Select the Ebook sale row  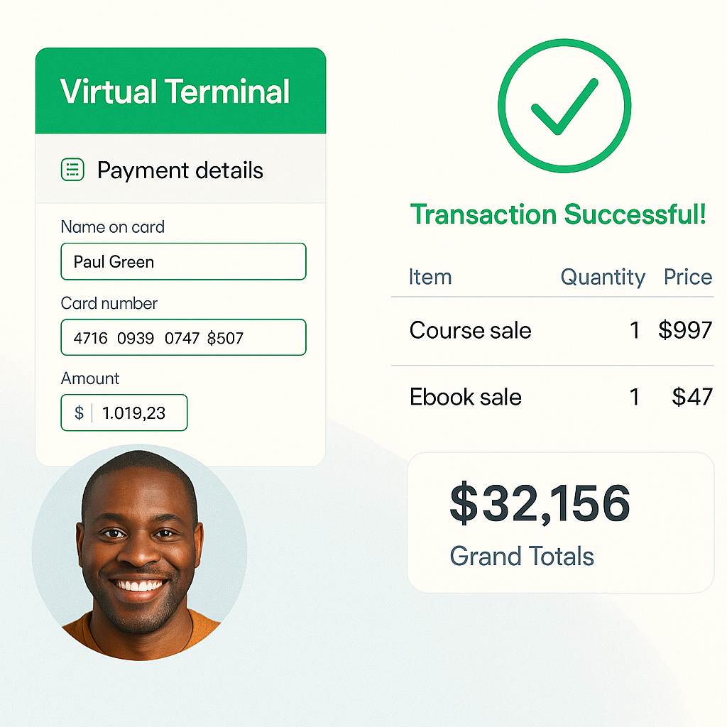point(552,398)
